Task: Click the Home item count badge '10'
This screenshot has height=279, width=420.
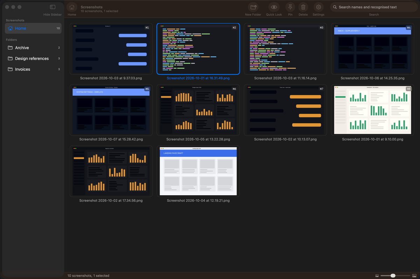Action: (x=58, y=28)
